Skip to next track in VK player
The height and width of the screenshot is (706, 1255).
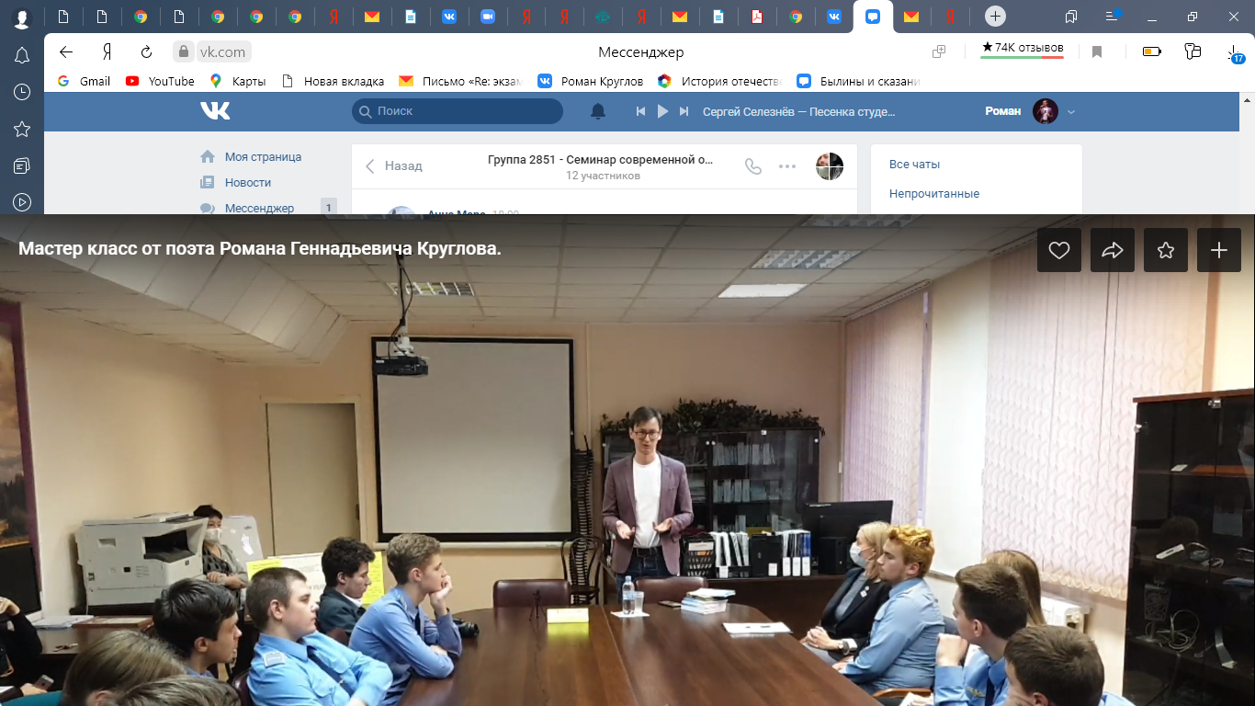(x=684, y=111)
